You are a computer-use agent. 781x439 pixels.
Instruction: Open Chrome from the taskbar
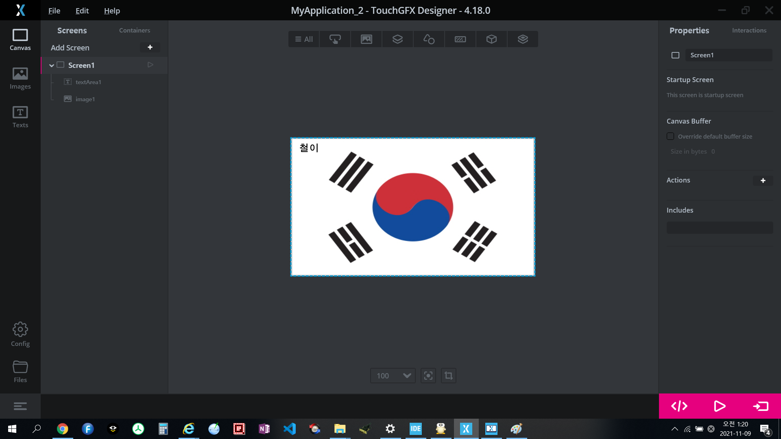(x=62, y=429)
